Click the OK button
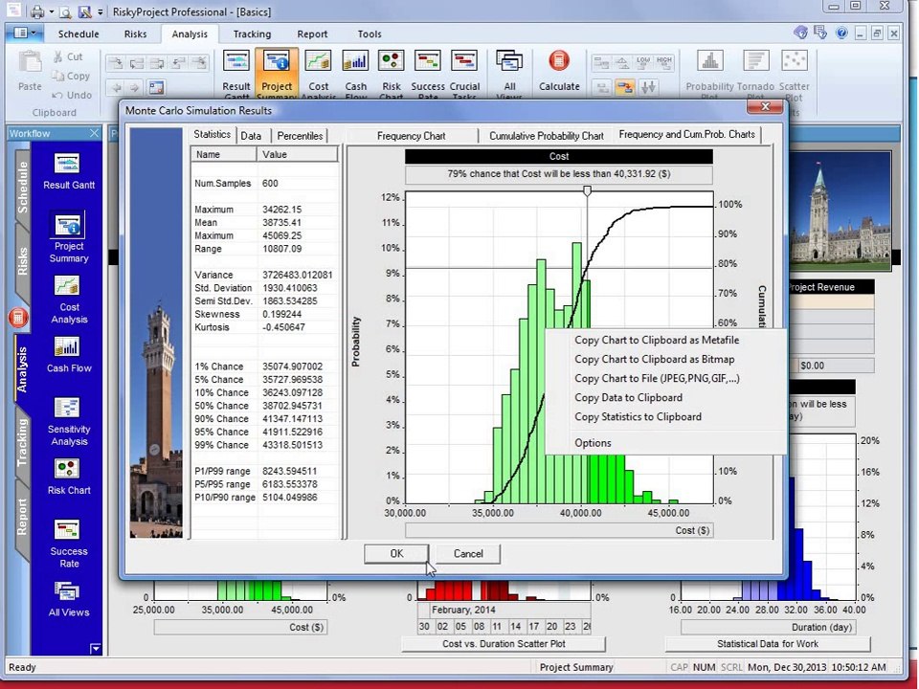The width and height of the screenshot is (919, 689). coord(396,554)
